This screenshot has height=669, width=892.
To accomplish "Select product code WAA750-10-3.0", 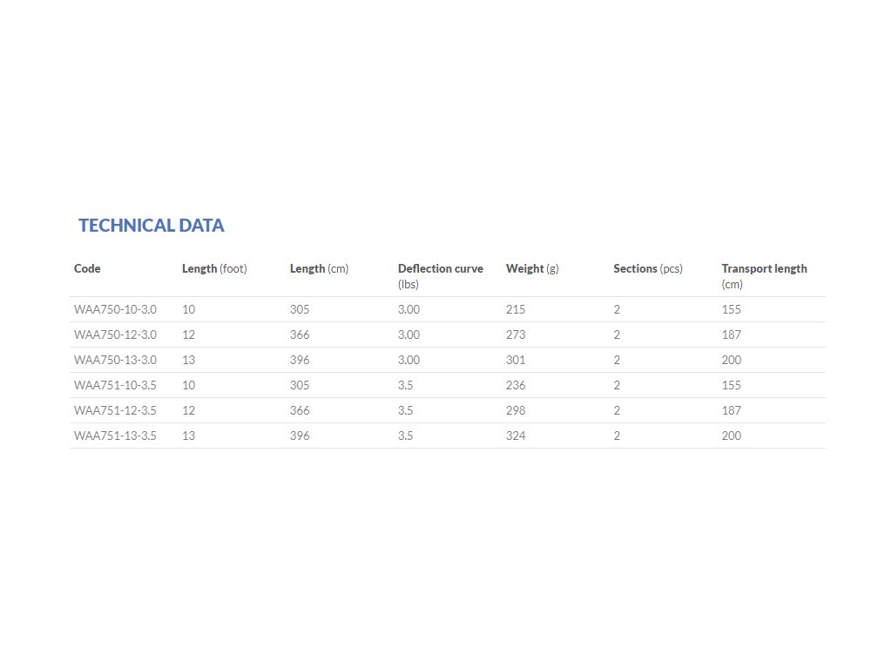I will pos(115,310).
